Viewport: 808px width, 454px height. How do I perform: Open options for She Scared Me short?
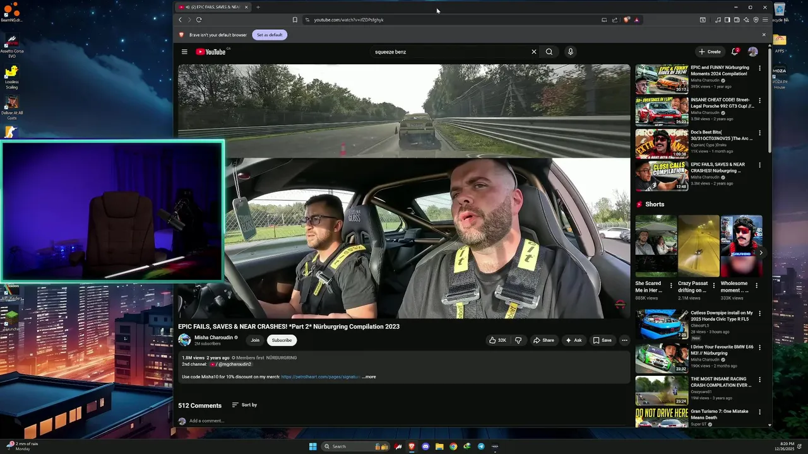tap(671, 286)
